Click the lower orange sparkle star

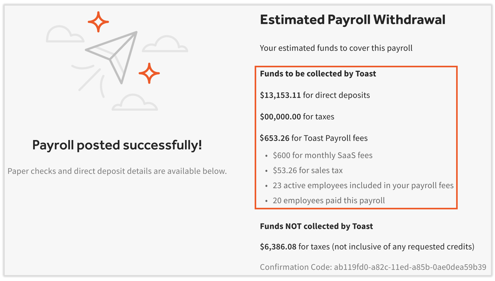pos(149,74)
